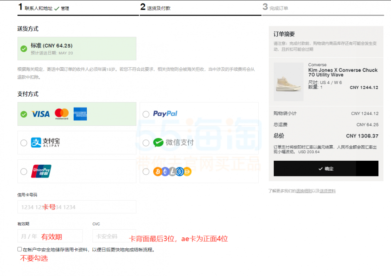Image resolution: width=391 pixels, height=276 pixels.
Task: Click the Mastercard logo
Action: [61, 114]
